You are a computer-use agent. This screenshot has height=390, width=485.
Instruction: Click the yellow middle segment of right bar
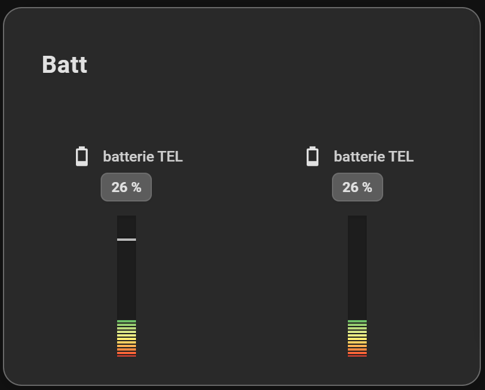pos(357,339)
